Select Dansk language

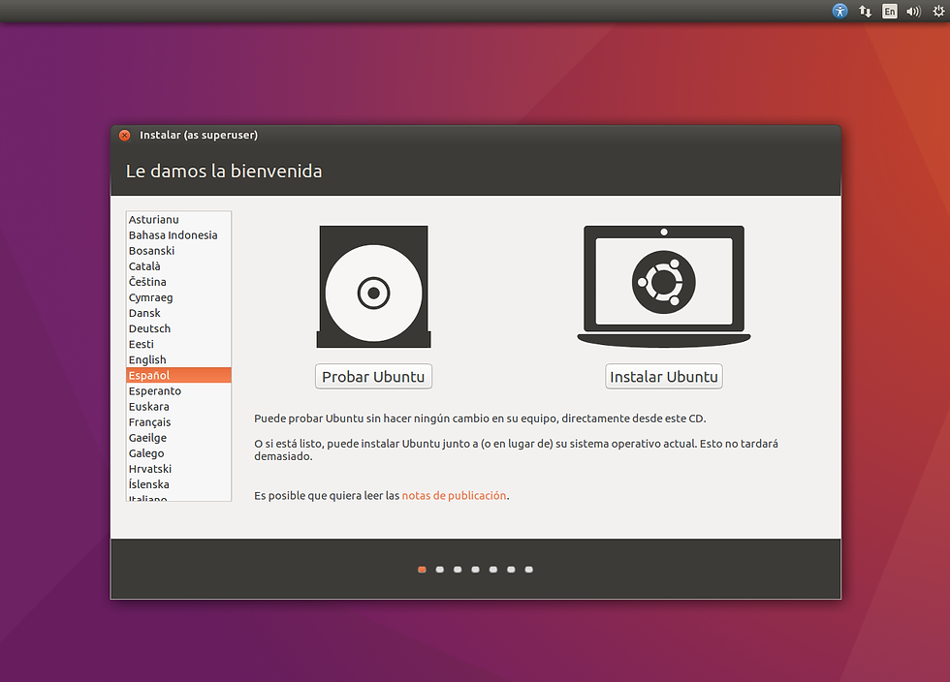point(178,313)
